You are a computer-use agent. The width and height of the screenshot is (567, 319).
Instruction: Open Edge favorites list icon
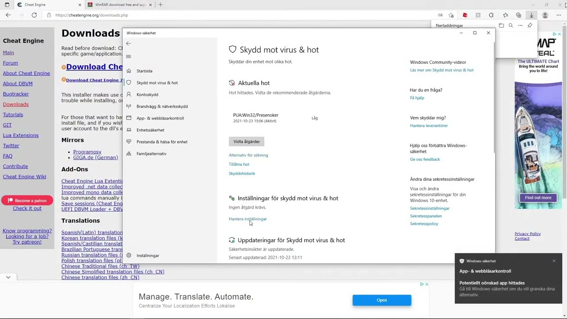coord(505,15)
